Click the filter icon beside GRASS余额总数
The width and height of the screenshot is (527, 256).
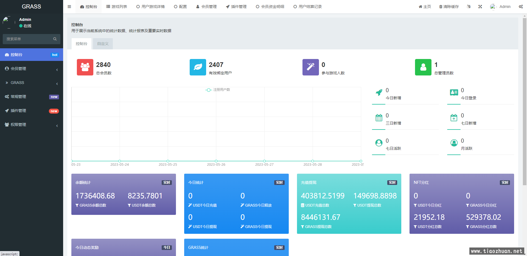click(77, 205)
